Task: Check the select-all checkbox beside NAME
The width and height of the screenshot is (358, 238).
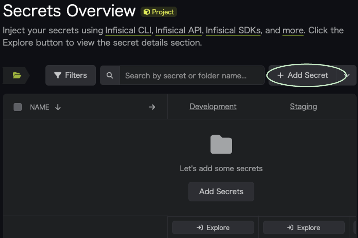Action: [18, 107]
